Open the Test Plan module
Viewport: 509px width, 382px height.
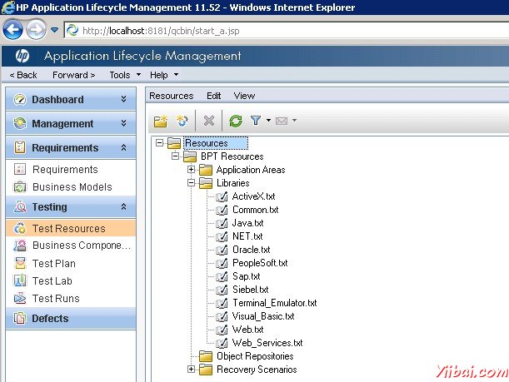click(53, 264)
